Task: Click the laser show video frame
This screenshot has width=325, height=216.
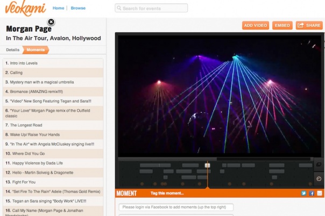Action: [220, 96]
